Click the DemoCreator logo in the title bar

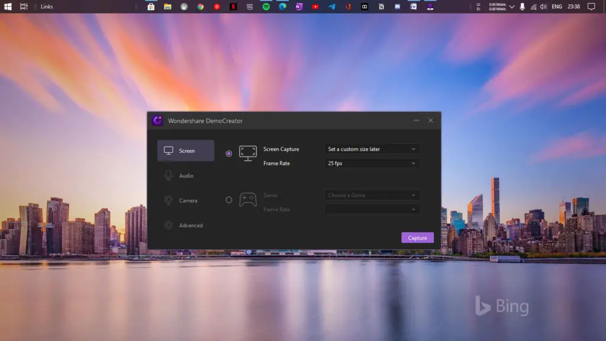157,121
